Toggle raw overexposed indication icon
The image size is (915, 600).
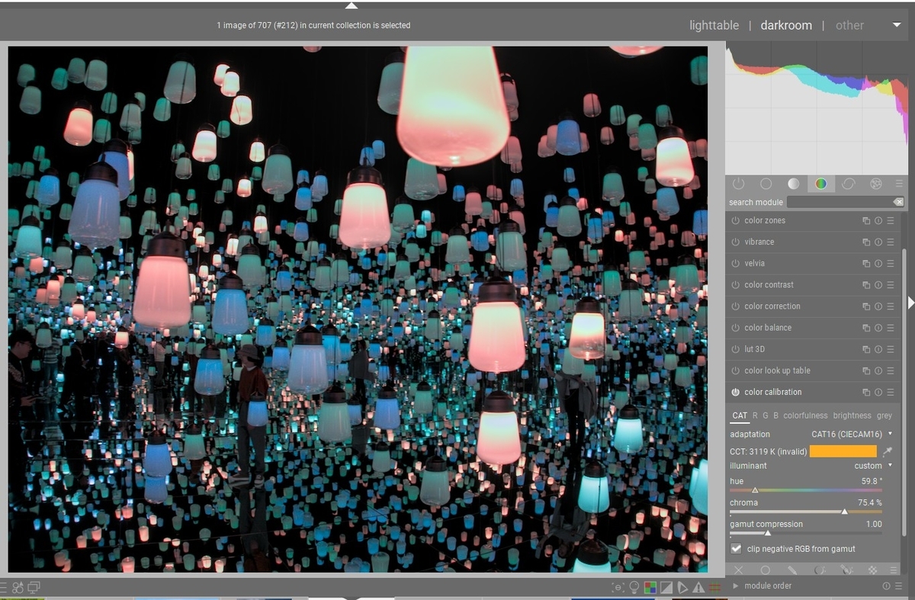click(x=650, y=587)
